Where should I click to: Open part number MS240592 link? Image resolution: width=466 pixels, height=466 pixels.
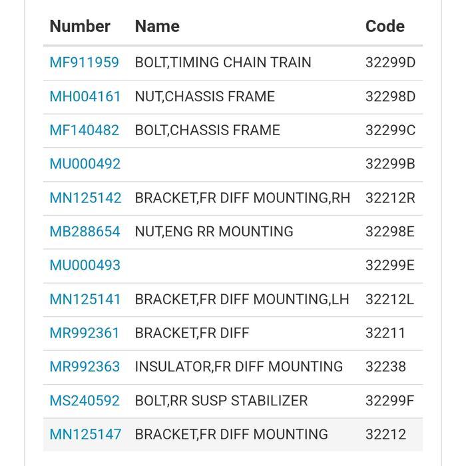tap(85, 401)
